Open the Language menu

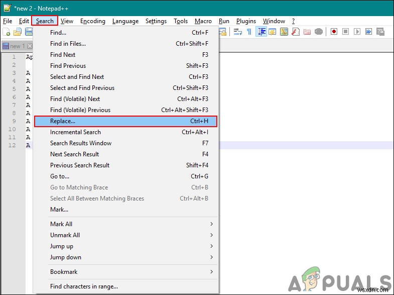[x=125, y=21]
